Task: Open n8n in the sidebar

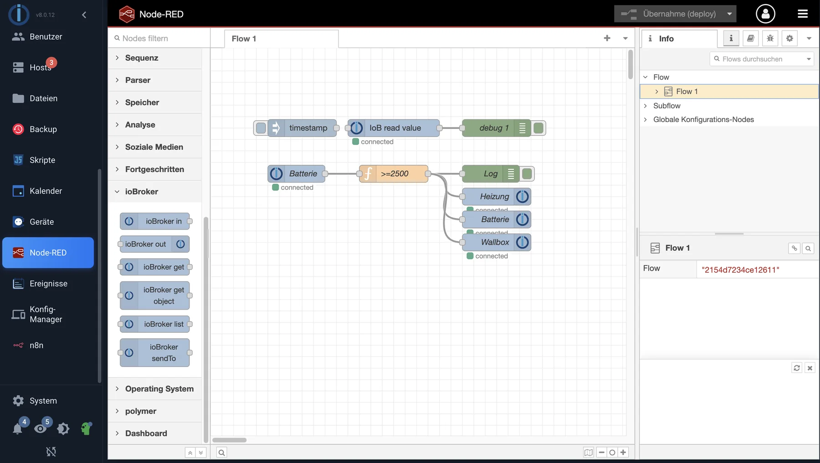Action: [x=48, y=346]
